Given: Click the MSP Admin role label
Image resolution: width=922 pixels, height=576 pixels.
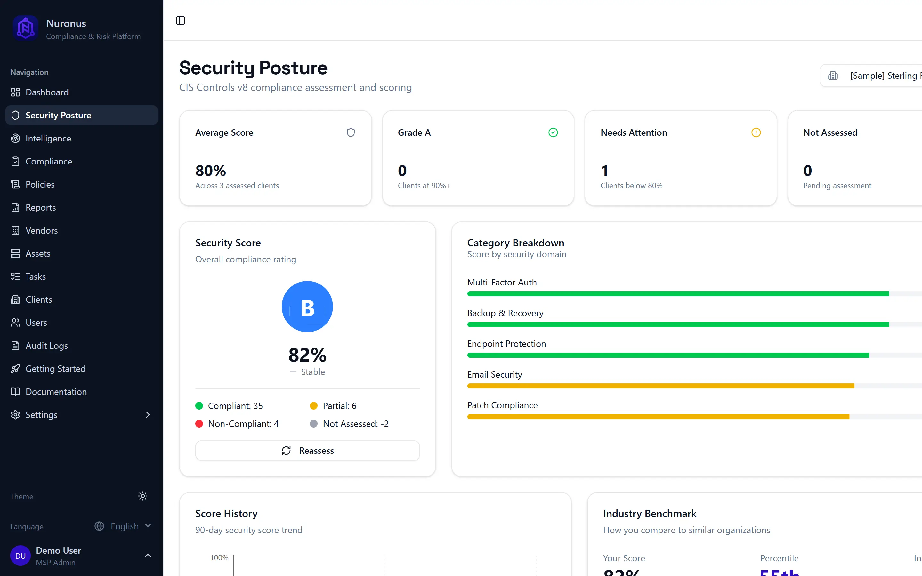Looking at the screenshot, I should [x=56, y=562].
